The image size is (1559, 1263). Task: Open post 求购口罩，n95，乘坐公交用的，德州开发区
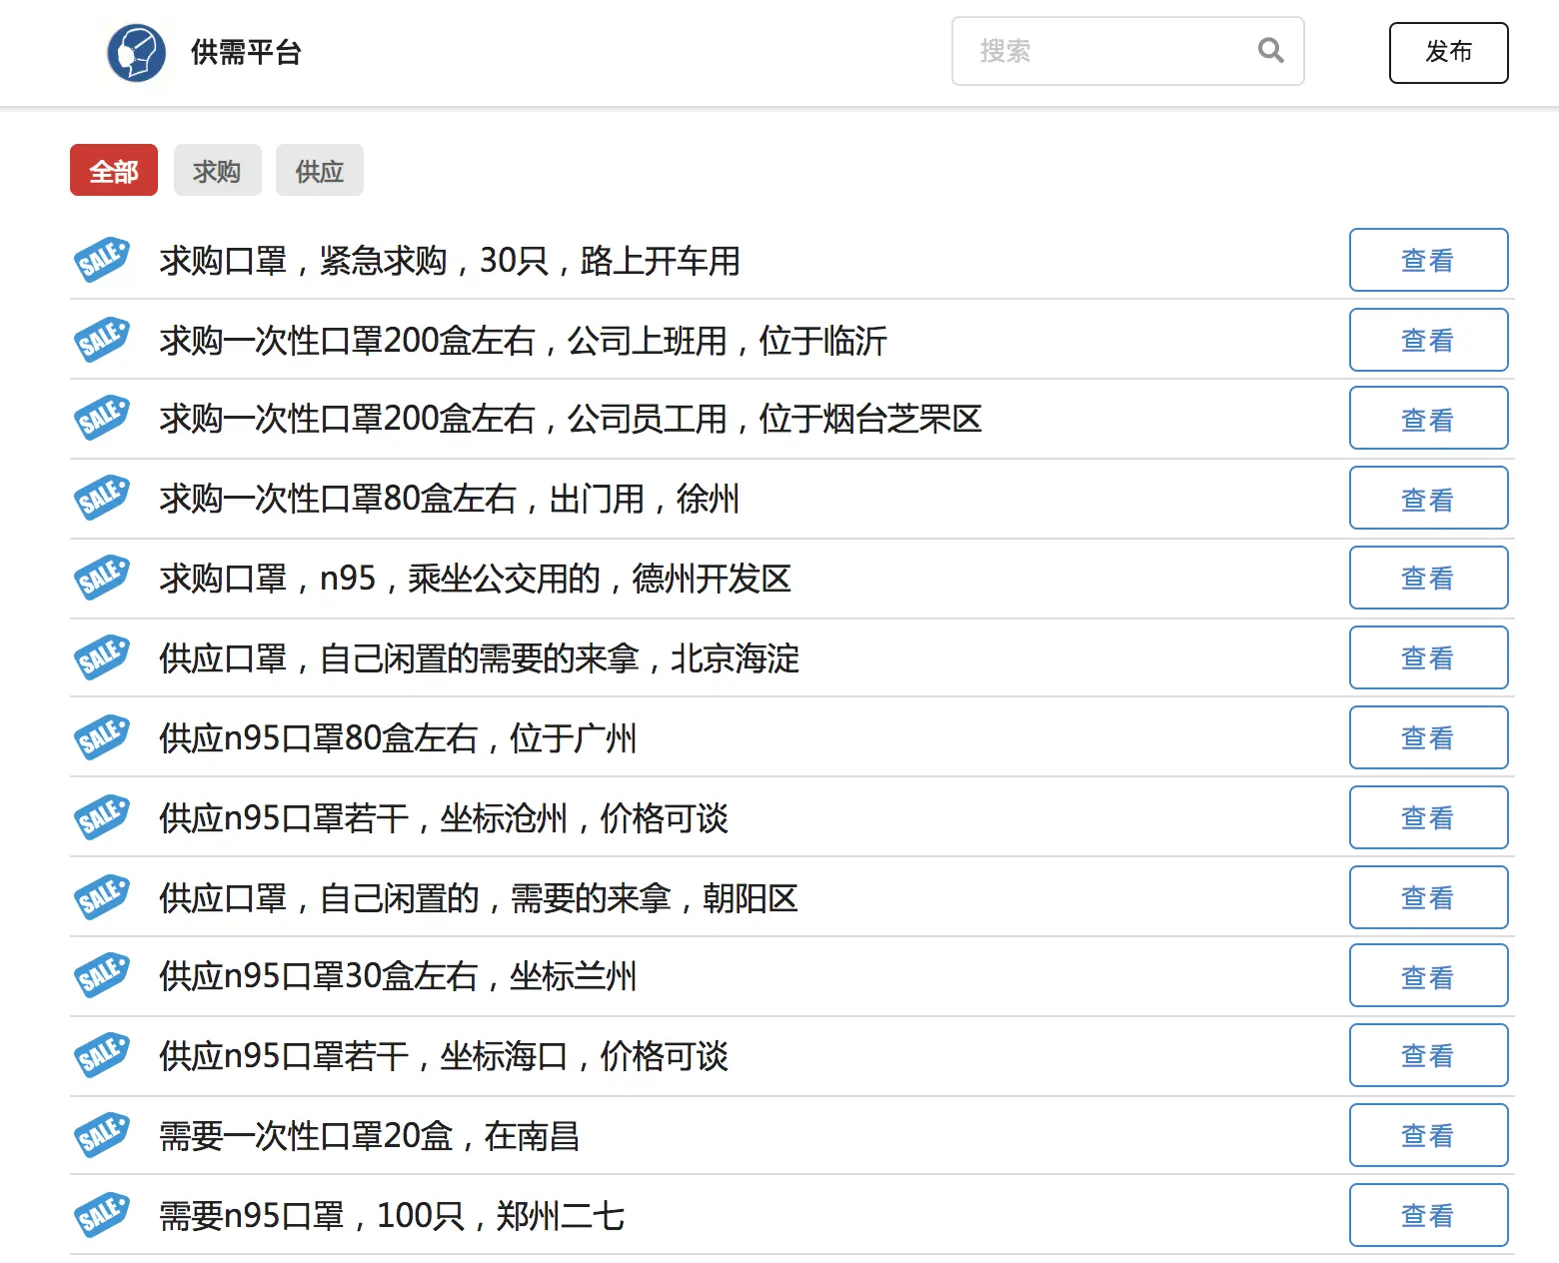point(476,579)
